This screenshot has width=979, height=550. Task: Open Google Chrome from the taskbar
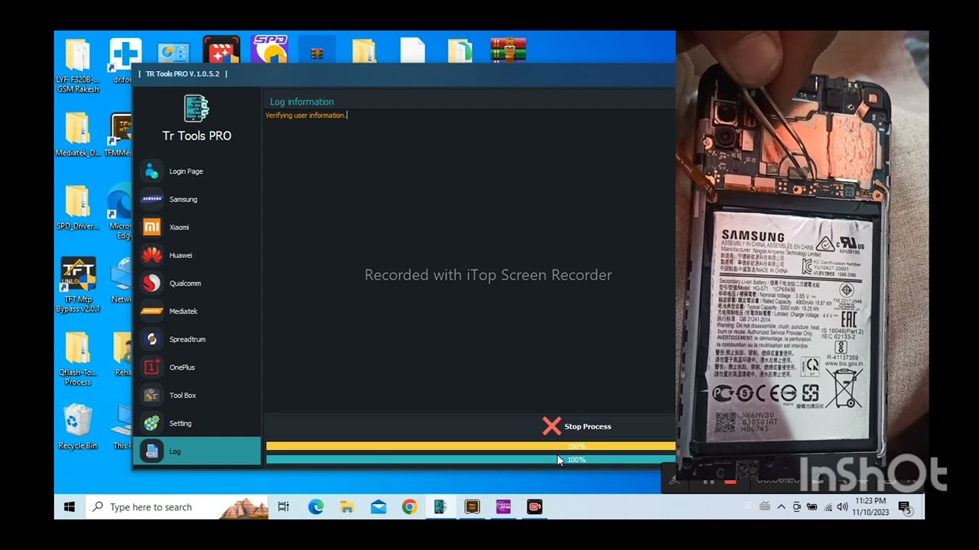(x=410, y=507)
